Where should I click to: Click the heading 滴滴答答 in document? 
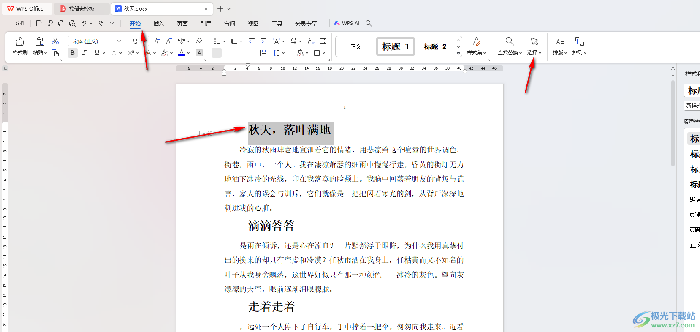tap(271, 226)
